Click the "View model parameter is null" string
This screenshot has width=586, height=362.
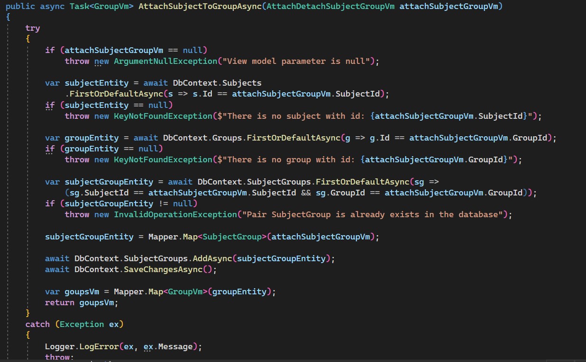coord(298,61)
